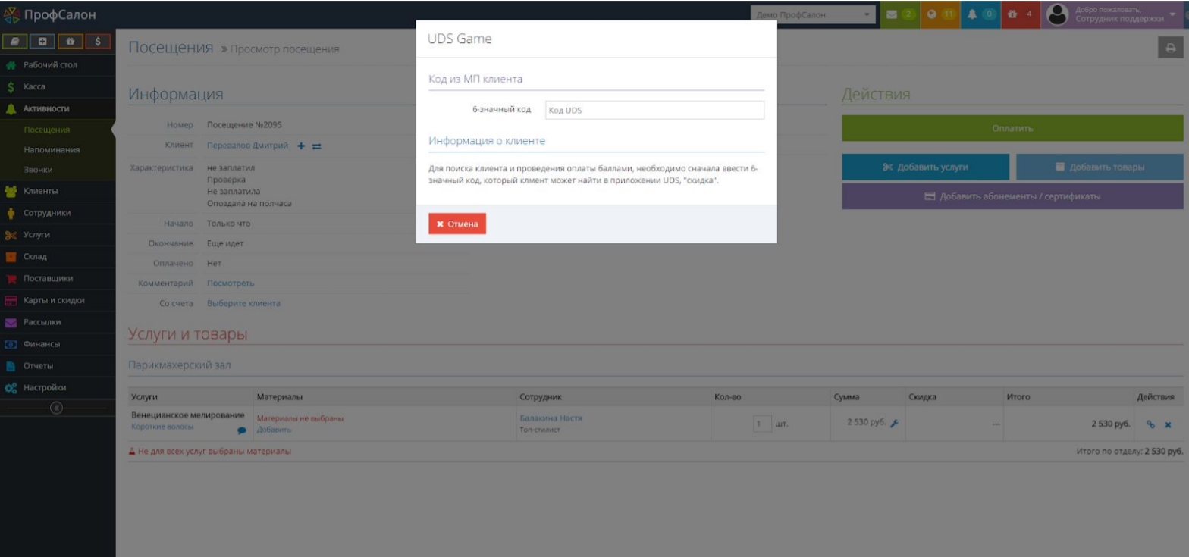Collapse the Активности sidebar section
This screenshot has height=557, width=1189.
(x=58, y=109)
